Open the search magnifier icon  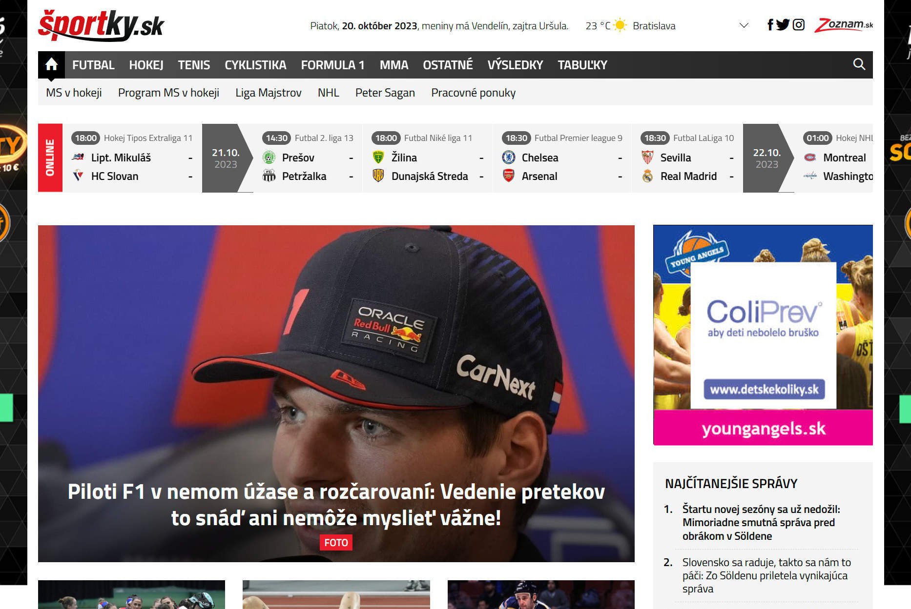point(859,64)
